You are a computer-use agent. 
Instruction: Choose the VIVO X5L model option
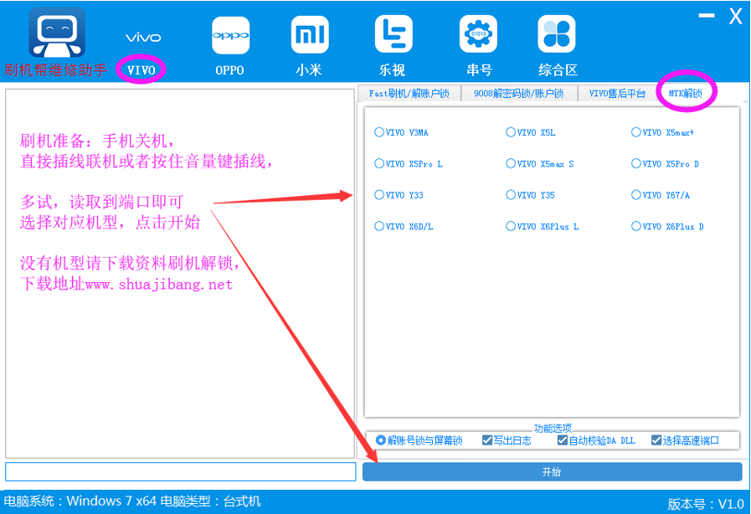511,132
